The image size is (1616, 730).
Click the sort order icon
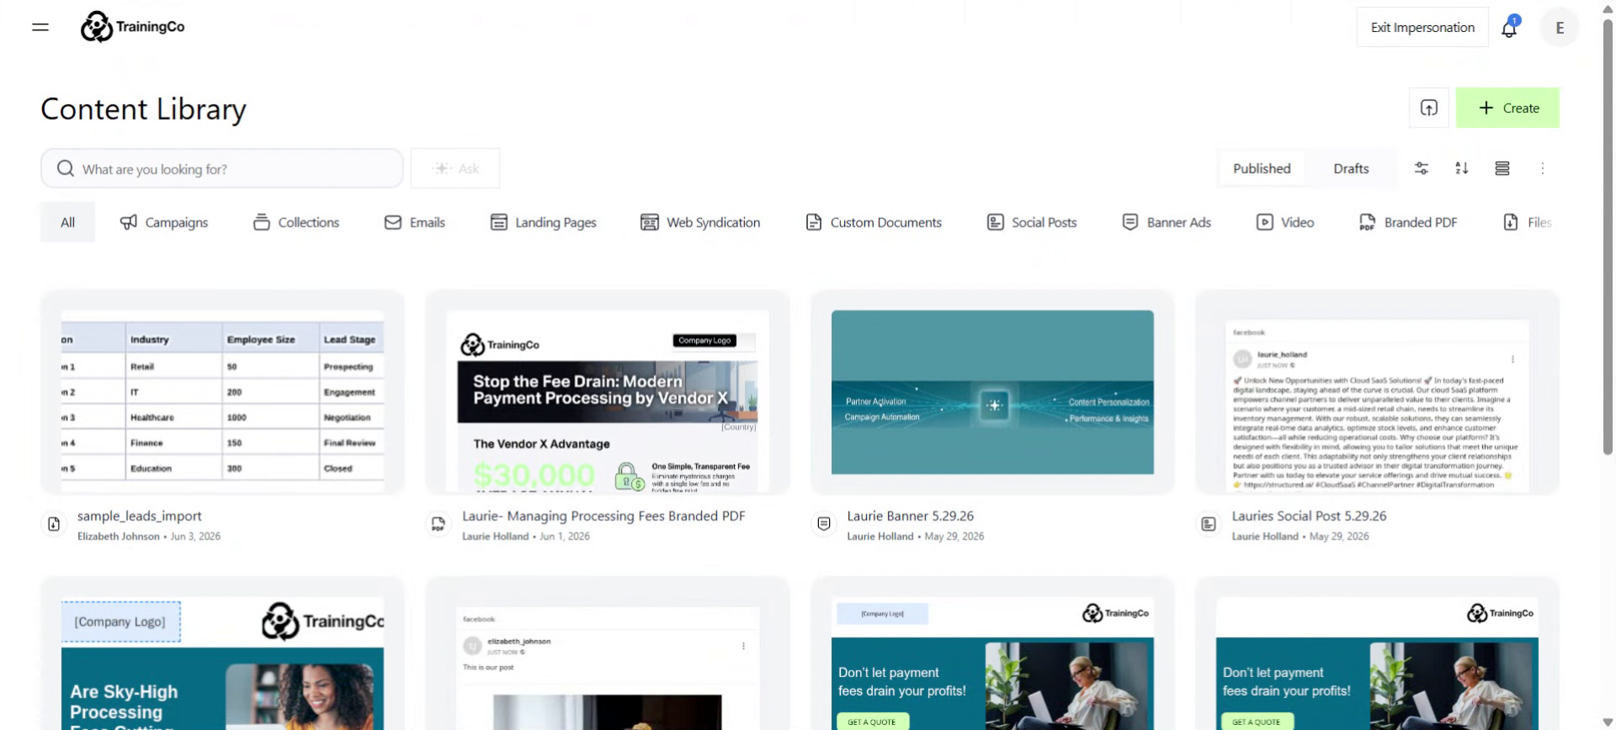click(1462, 168)
